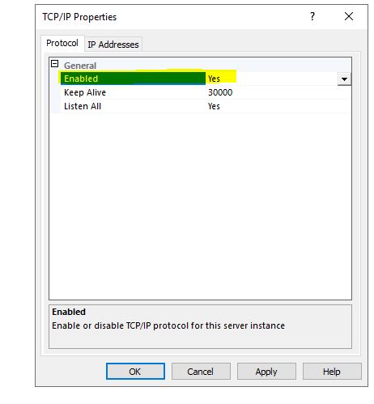The height and width of the screenshot is (404, 374).
Task: Click the General category header
Action: [x=80, y=66]
